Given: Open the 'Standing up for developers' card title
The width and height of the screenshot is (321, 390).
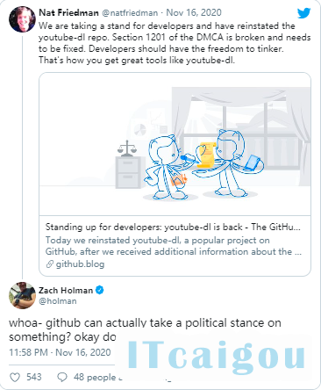Looking at the screenshot, I should pyautogui.click(x=173, y=227).
